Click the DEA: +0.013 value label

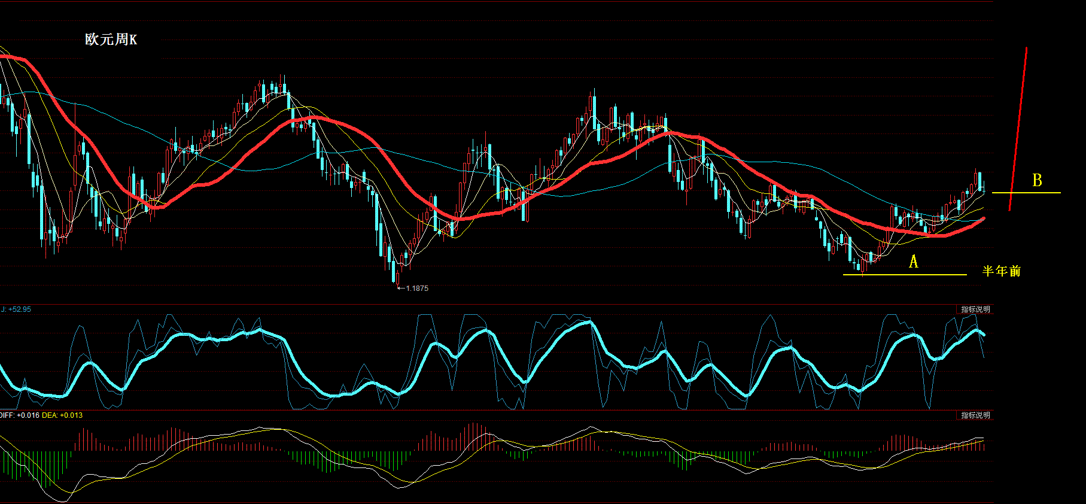pos(62,415)
